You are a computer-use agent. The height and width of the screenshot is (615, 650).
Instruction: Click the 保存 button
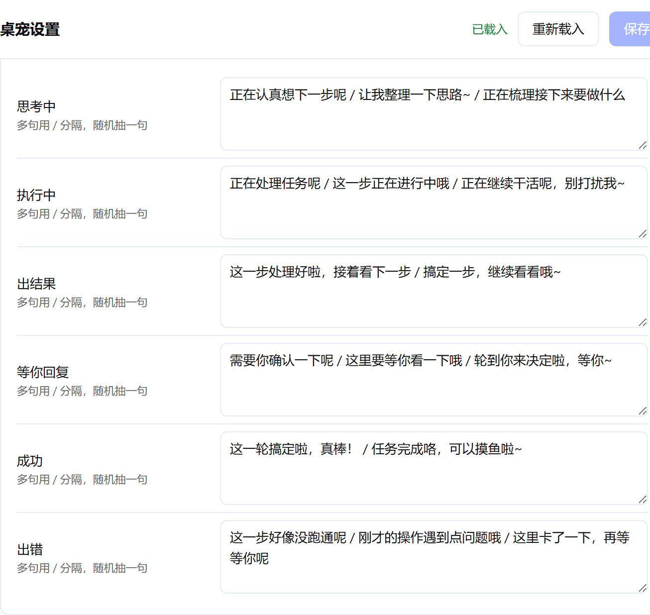(x=630, y=29)
